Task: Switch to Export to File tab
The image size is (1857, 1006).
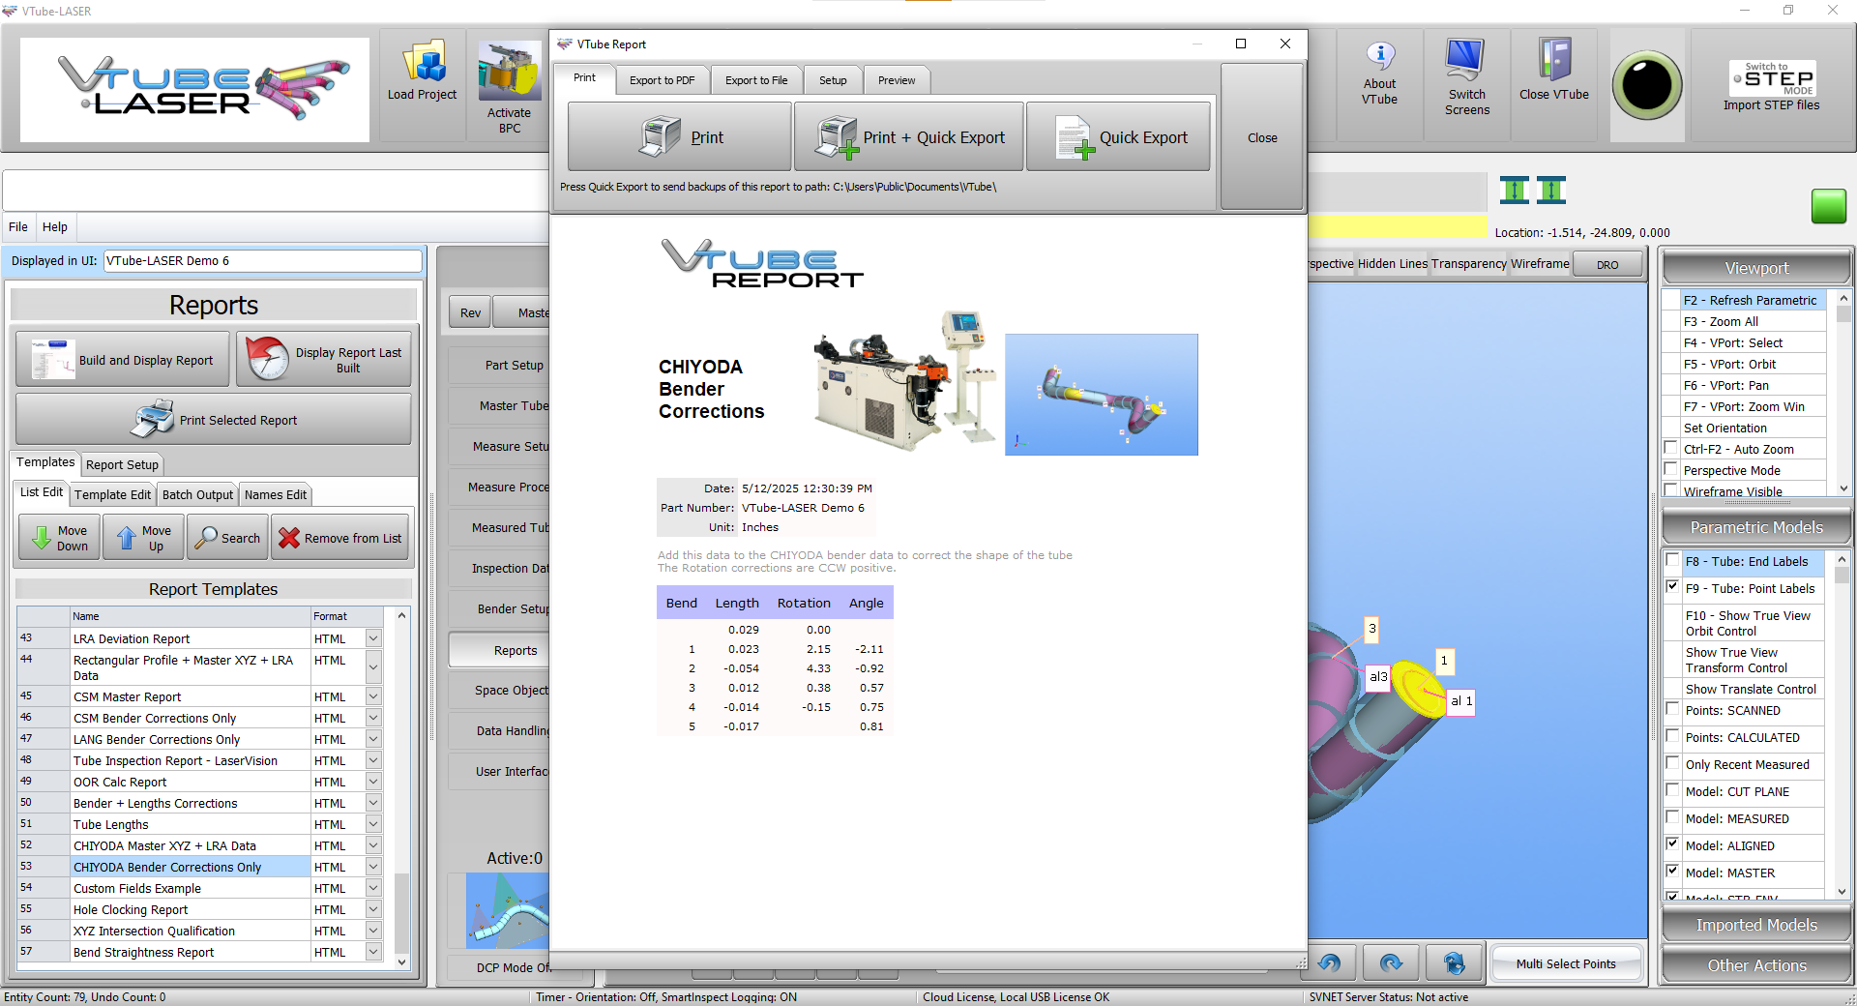Action: coord(756,80)
